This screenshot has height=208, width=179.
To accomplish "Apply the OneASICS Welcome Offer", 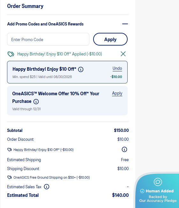I will [x=117, y=93].
